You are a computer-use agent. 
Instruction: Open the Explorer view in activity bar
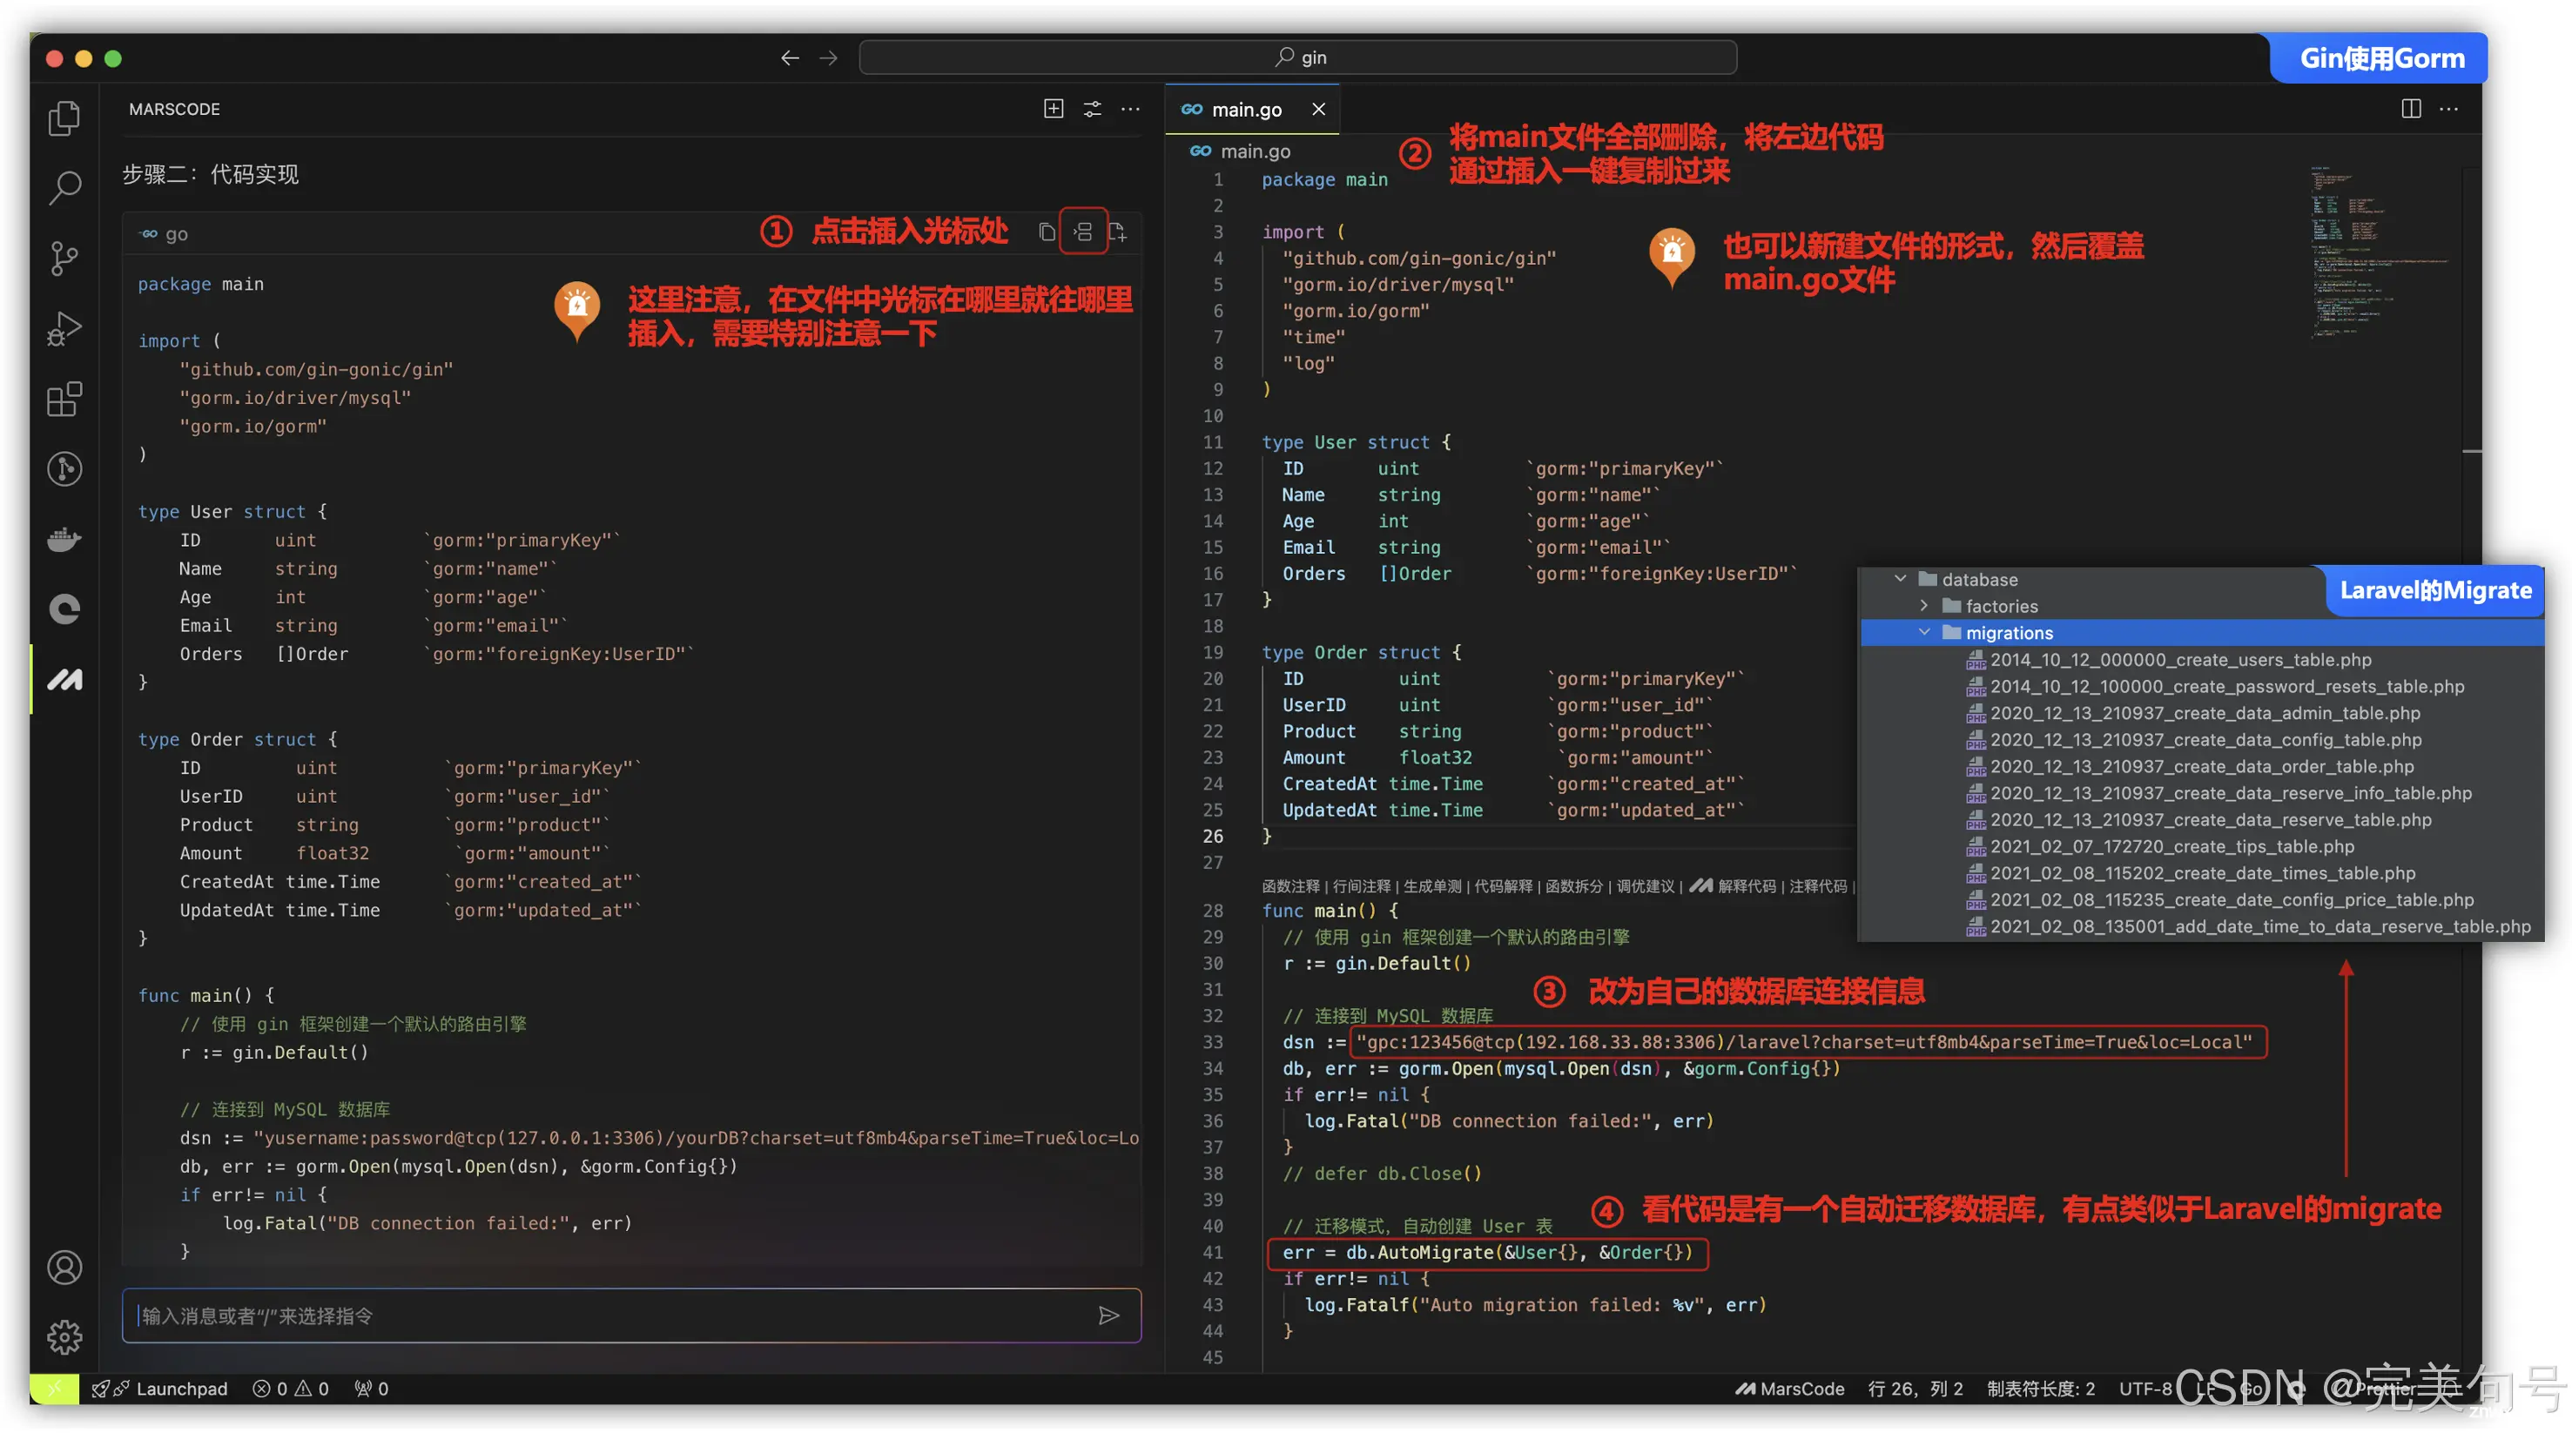(x=65, y=118)
